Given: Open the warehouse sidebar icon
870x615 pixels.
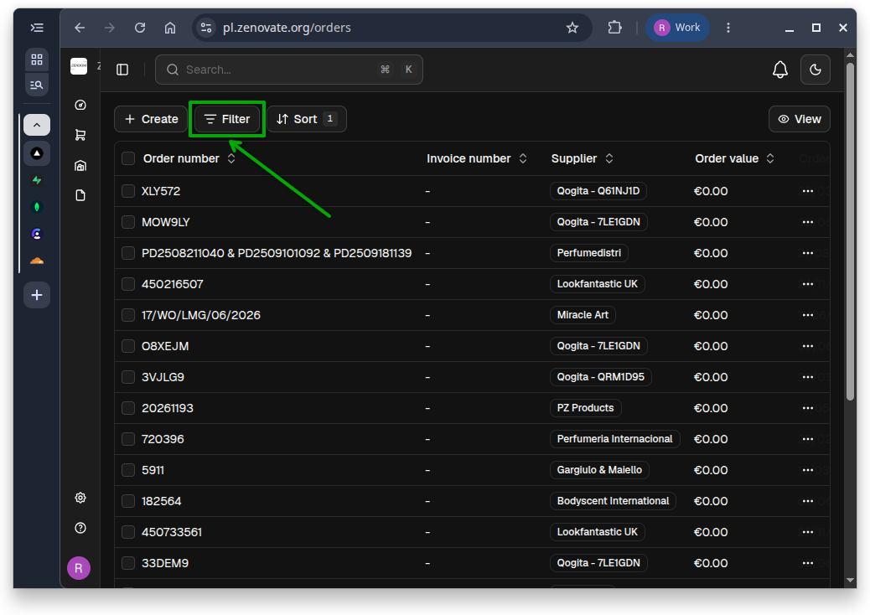Looking at the screenshot, I should 80,165.
